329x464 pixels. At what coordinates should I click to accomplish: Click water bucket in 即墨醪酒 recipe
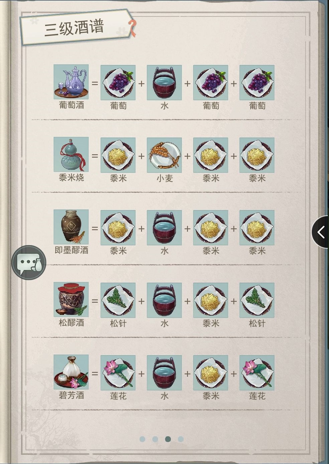164,227
